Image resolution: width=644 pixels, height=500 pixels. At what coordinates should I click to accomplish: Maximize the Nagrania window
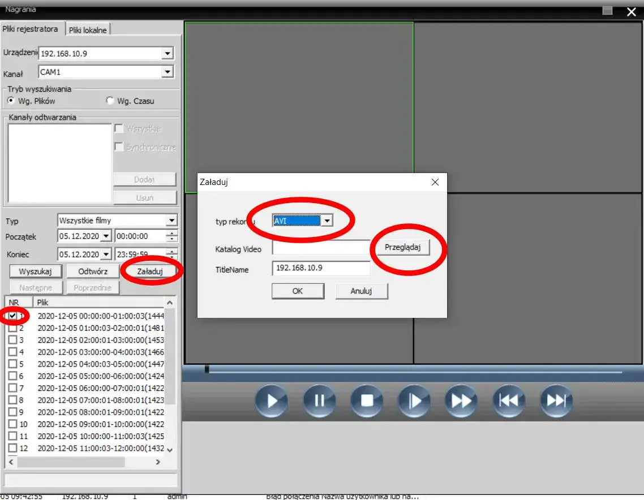607,11
